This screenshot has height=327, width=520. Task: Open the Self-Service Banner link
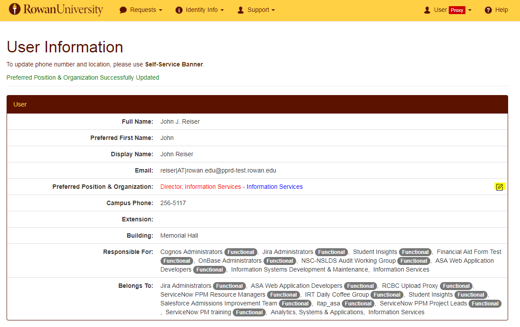click(x=174, y=64)
